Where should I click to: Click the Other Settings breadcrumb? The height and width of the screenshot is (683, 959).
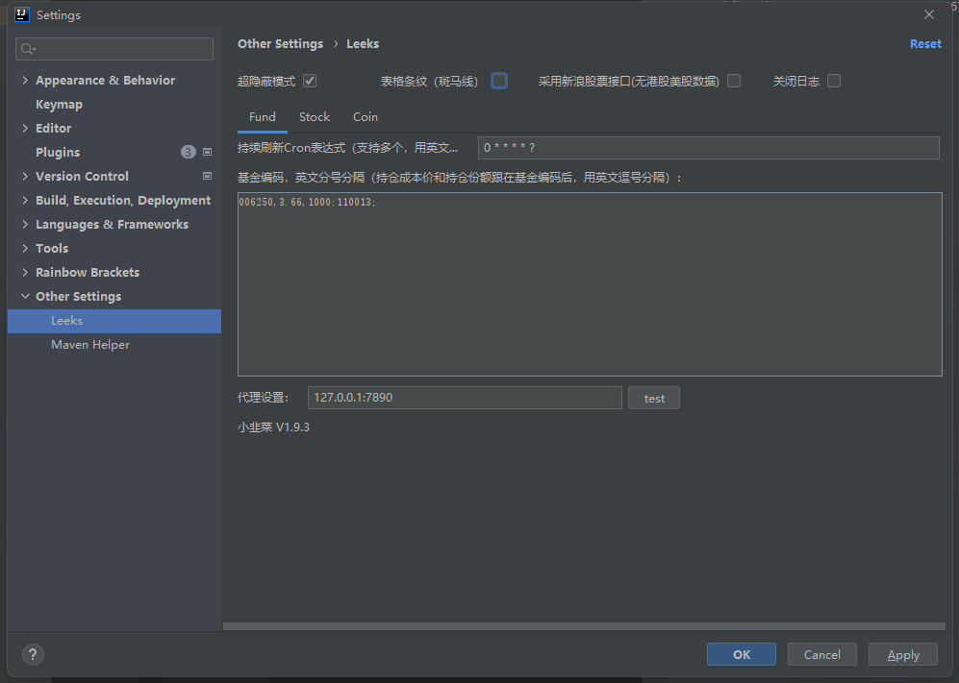280,44
